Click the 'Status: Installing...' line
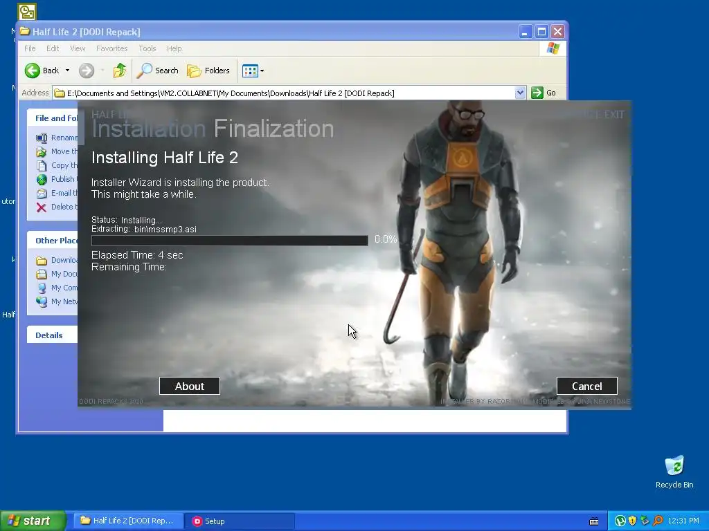This screenshot has width=709, height=531. [x=127, y=220]
